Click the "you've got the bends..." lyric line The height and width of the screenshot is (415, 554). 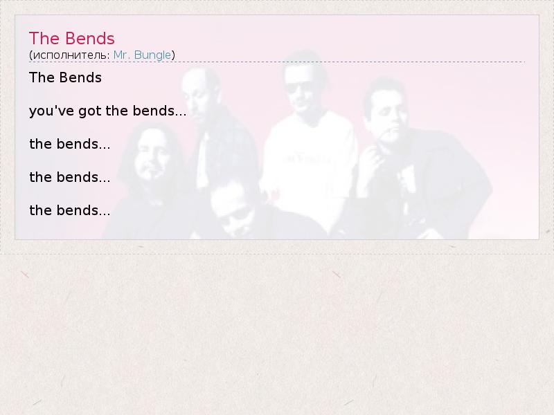pos(108,111)
